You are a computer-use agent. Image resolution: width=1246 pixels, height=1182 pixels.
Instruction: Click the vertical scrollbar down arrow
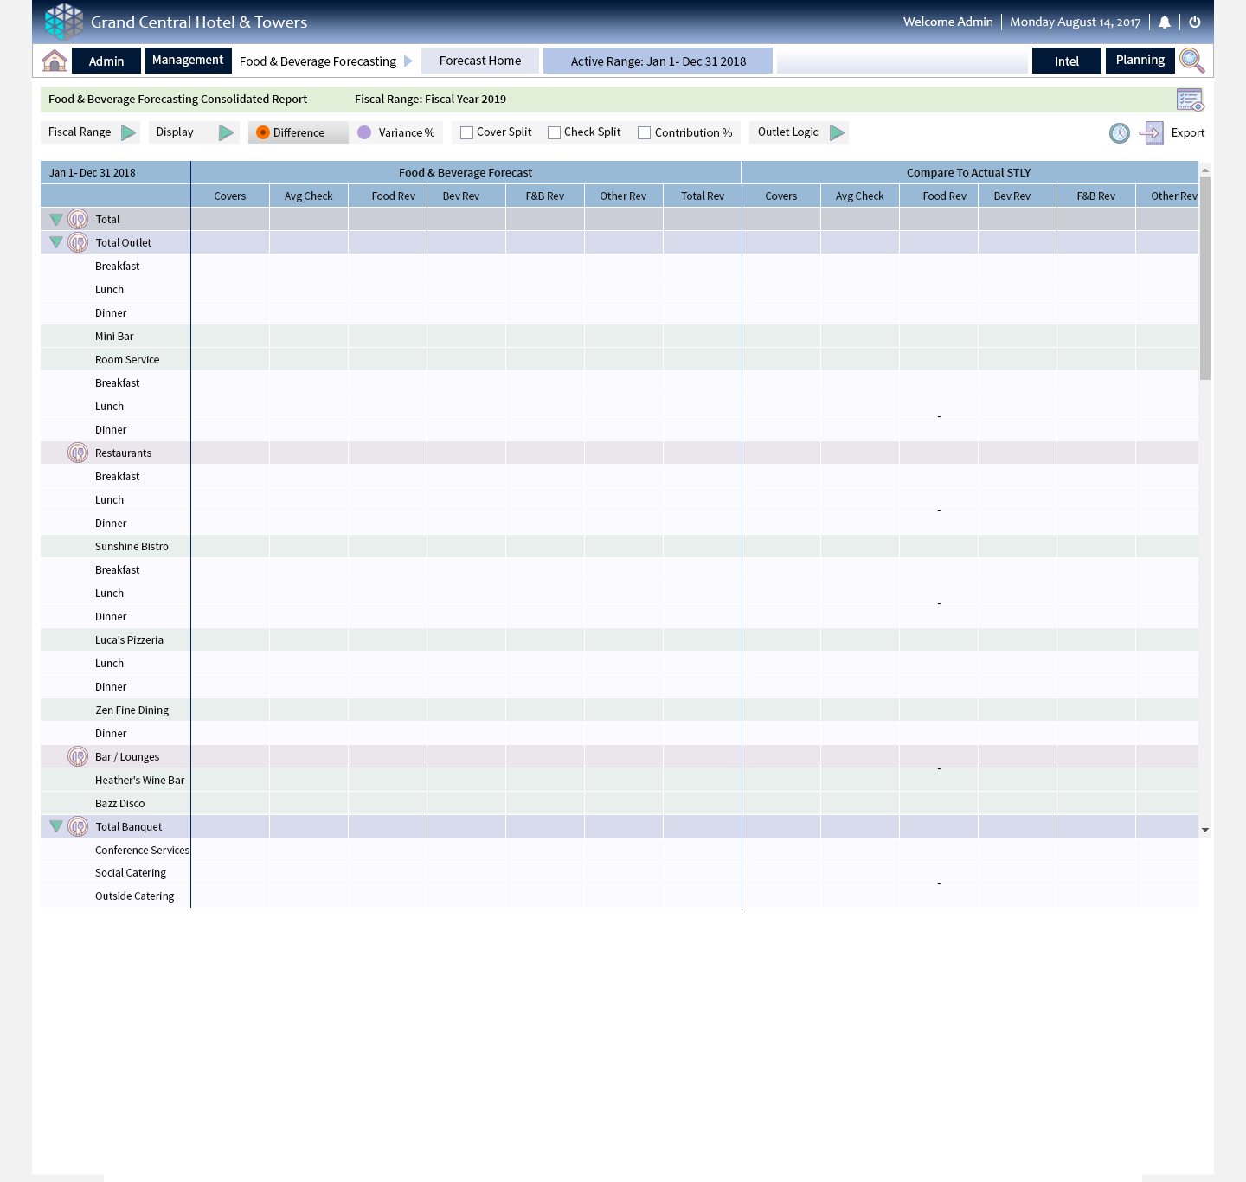click(1205, 830)
